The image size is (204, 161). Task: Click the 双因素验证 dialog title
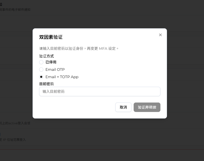point(51,37)
